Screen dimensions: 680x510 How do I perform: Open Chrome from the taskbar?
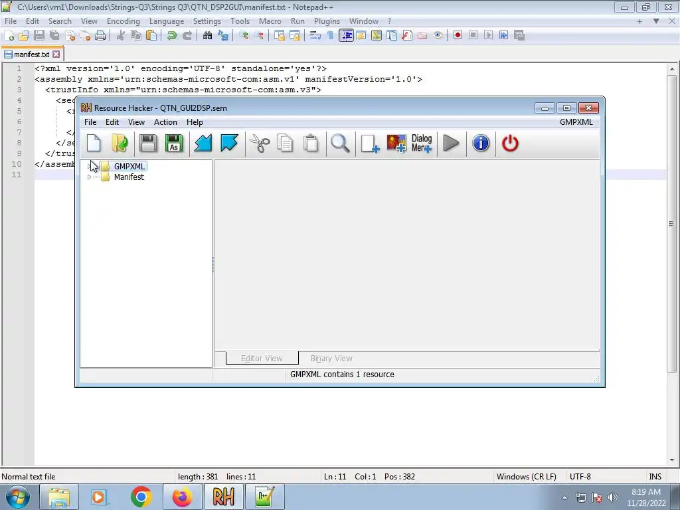(141, 497)
